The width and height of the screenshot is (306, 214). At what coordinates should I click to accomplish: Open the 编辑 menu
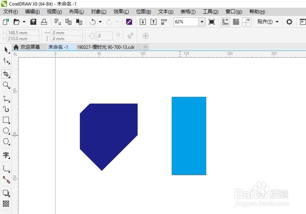pos(33,12)
